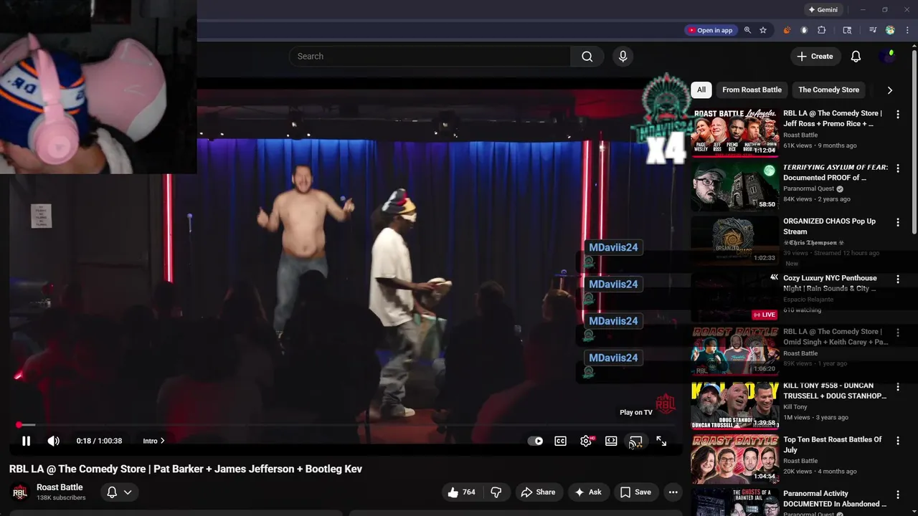Open Gemini in the browser title bar
Image resolution: width=918 pixels, height=516 pixels.
pyautogui.click(x=823, y=9)
